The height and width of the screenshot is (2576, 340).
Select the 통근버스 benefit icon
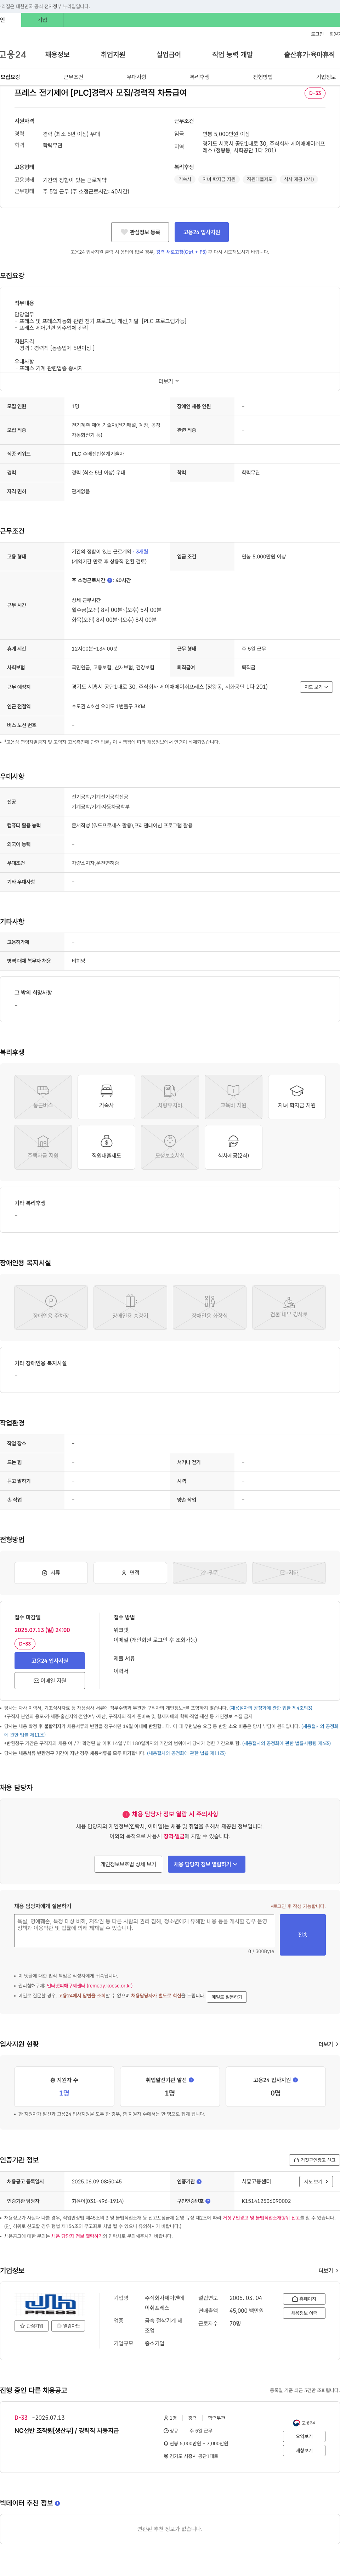pyautogui.click(x=43, y=1097)
